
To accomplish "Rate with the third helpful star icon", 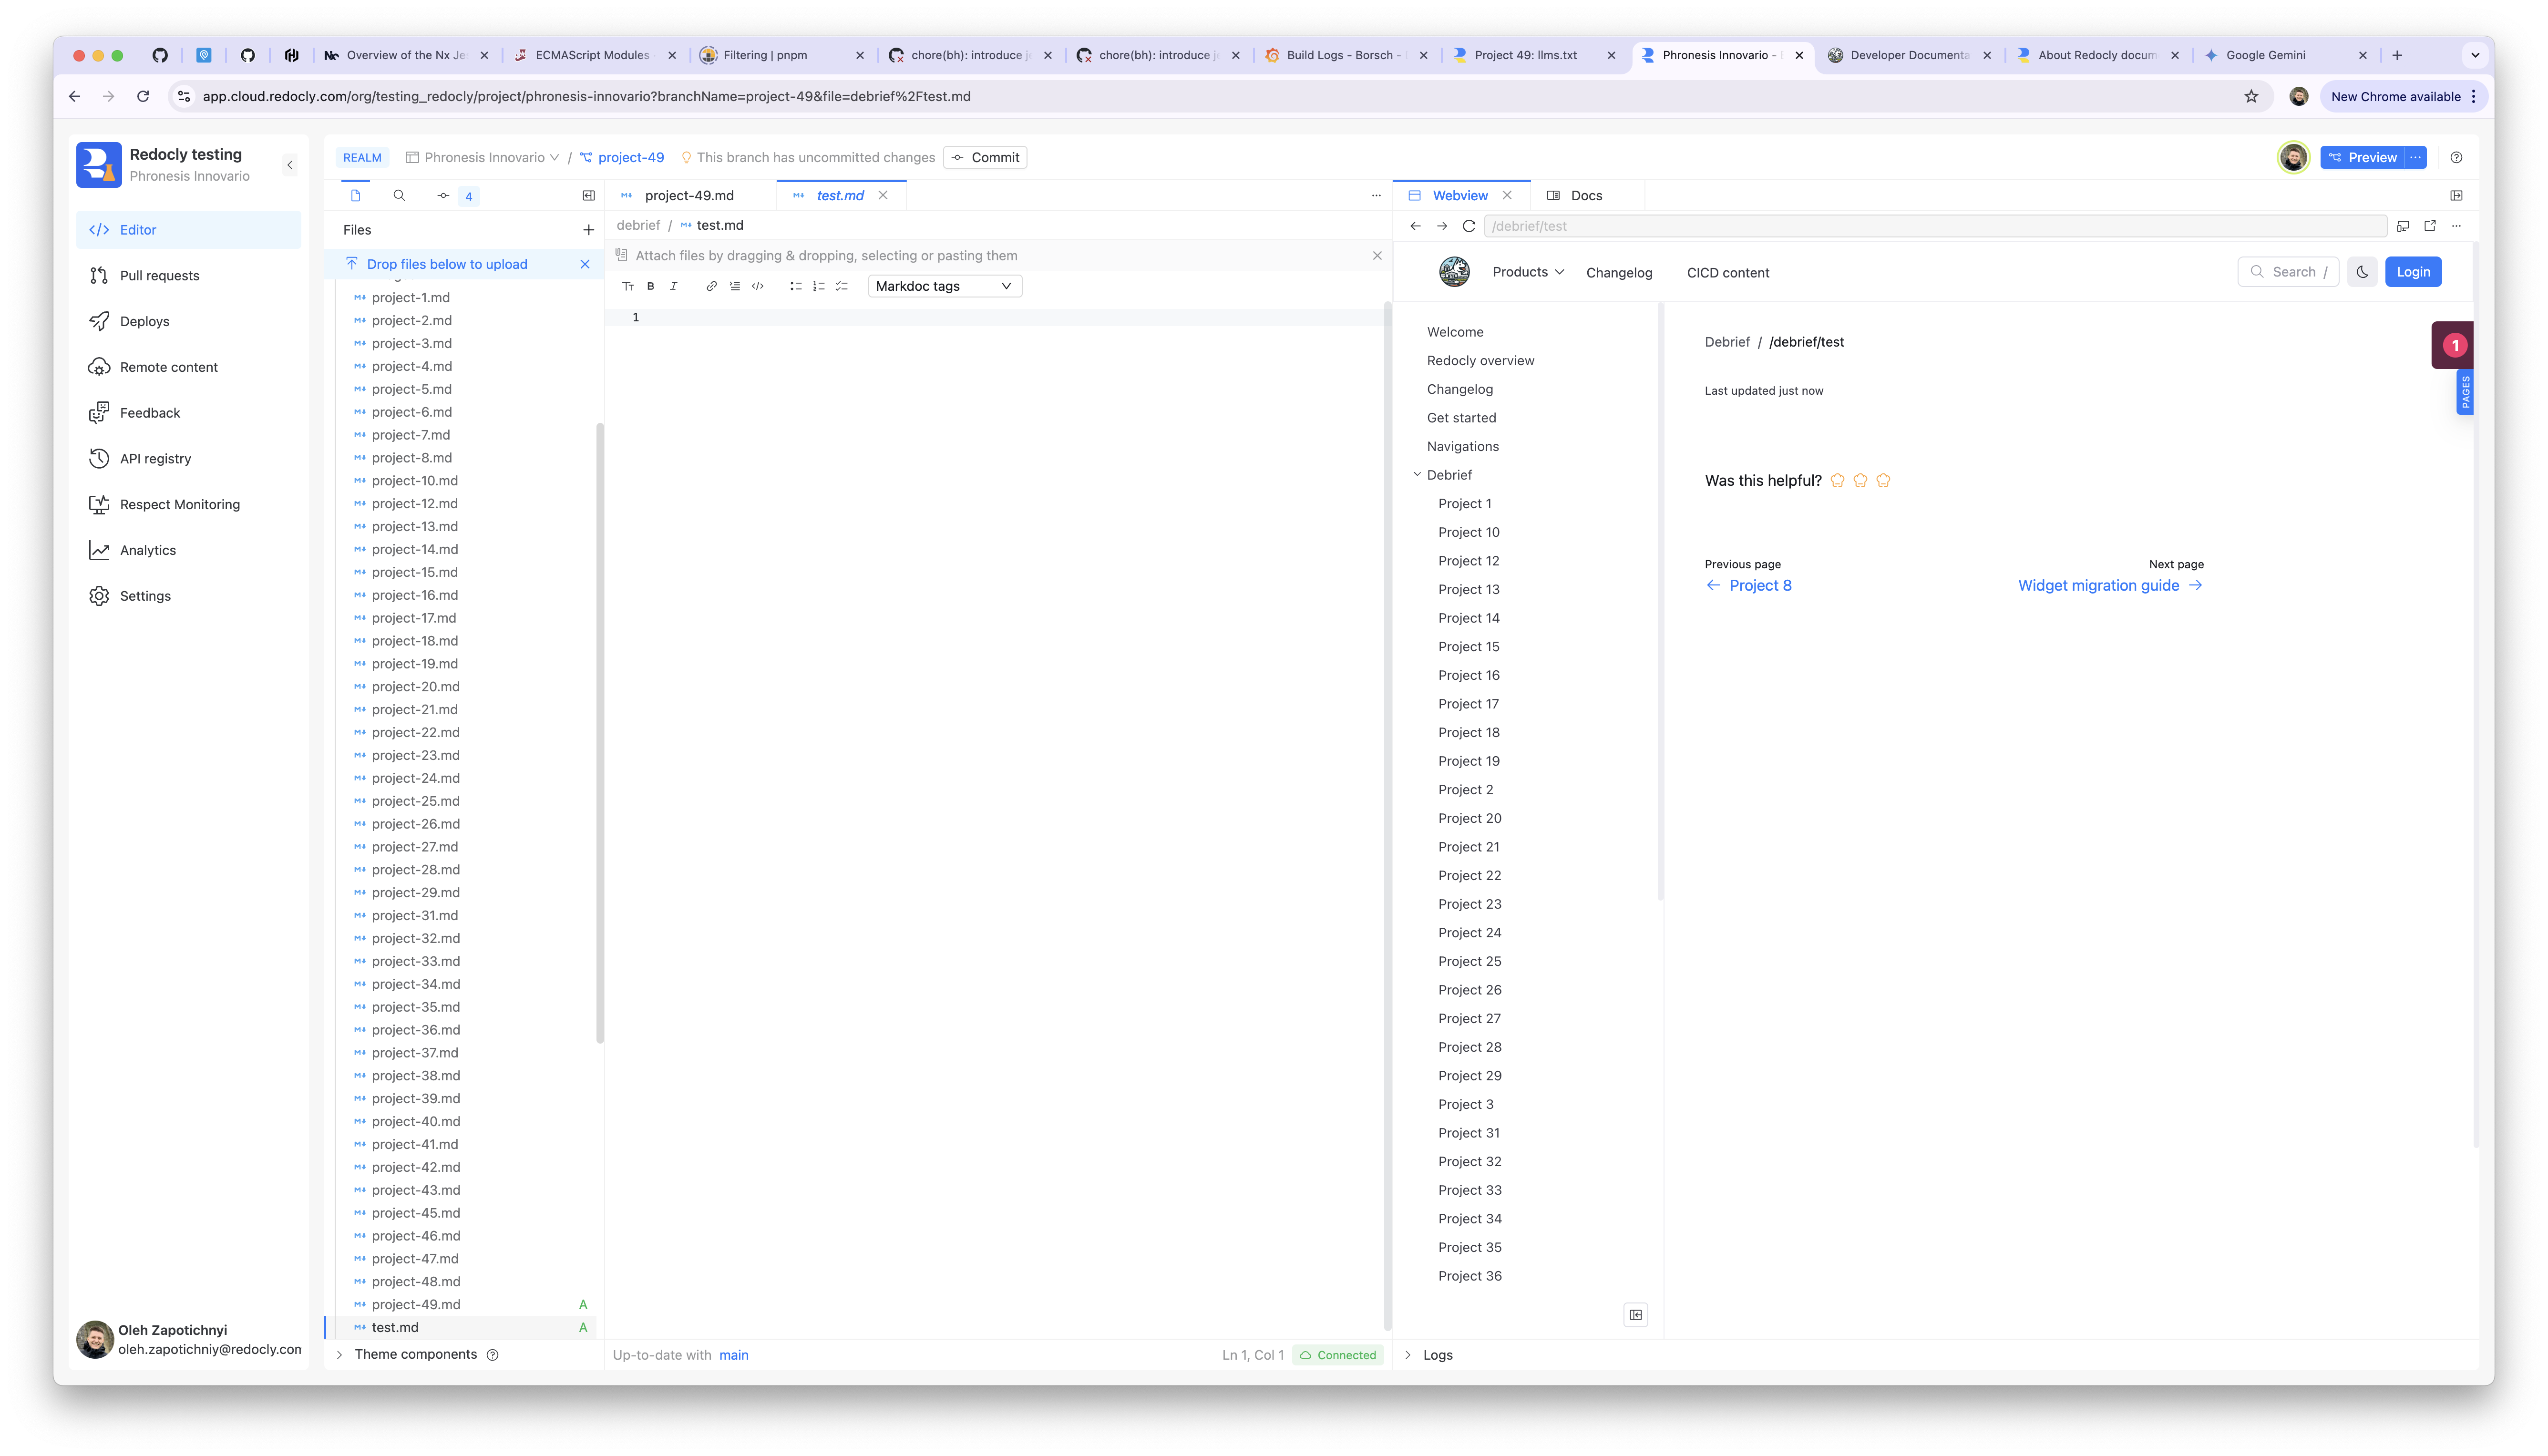I will tap(1883, 481).
